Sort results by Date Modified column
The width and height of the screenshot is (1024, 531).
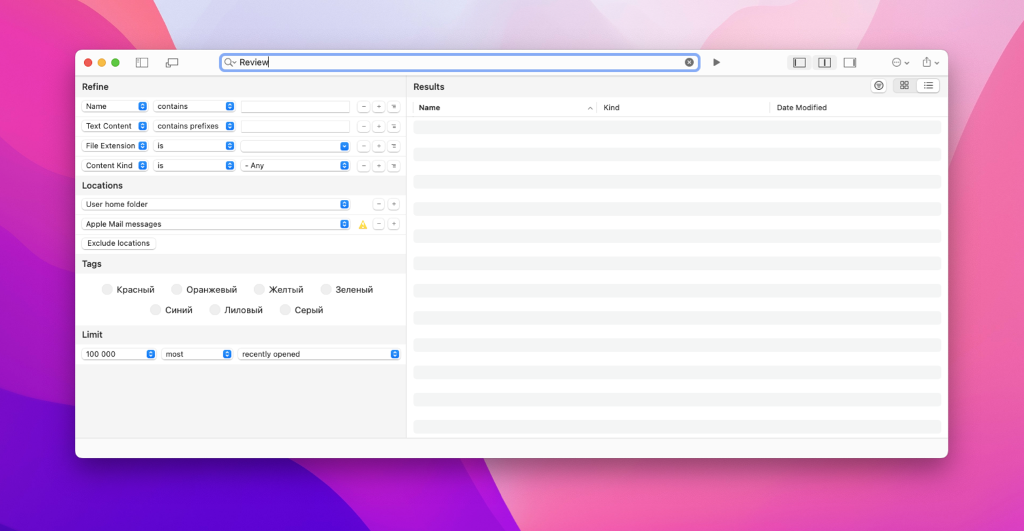click(x=857, y=108)
